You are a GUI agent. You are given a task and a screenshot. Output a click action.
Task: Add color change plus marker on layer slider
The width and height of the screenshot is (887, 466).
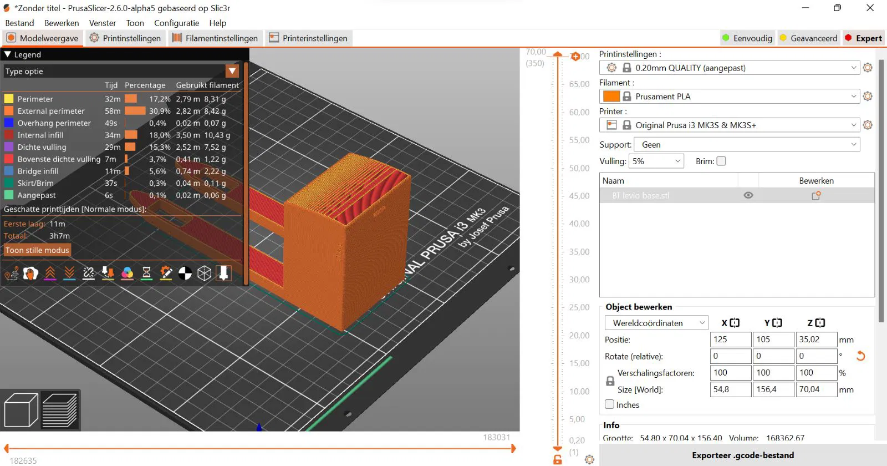point(575,56)
